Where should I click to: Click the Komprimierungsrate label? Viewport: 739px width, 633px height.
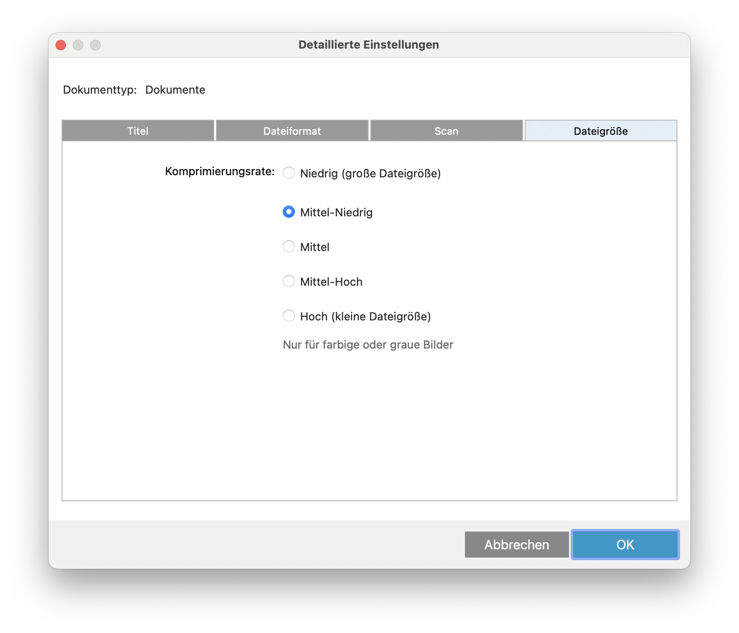coord(219,172)
